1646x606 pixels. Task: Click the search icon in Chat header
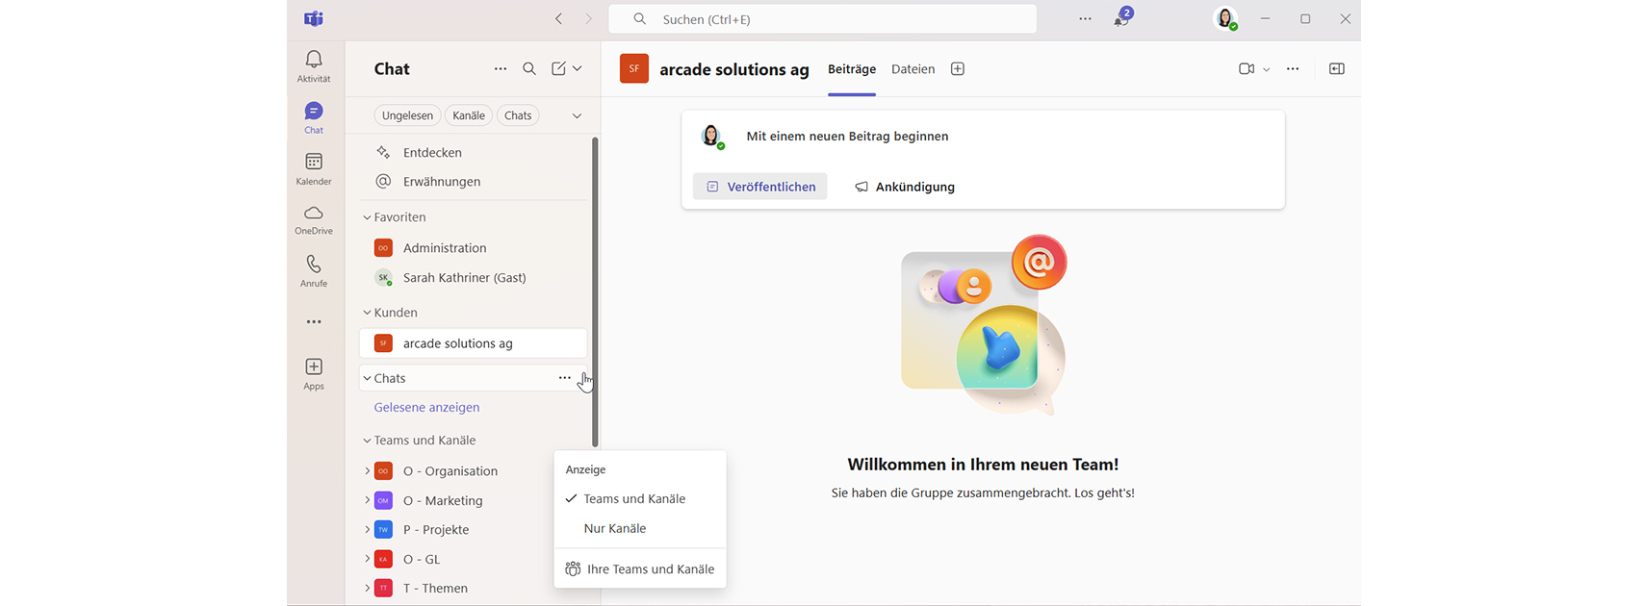(x=529, y=69)
